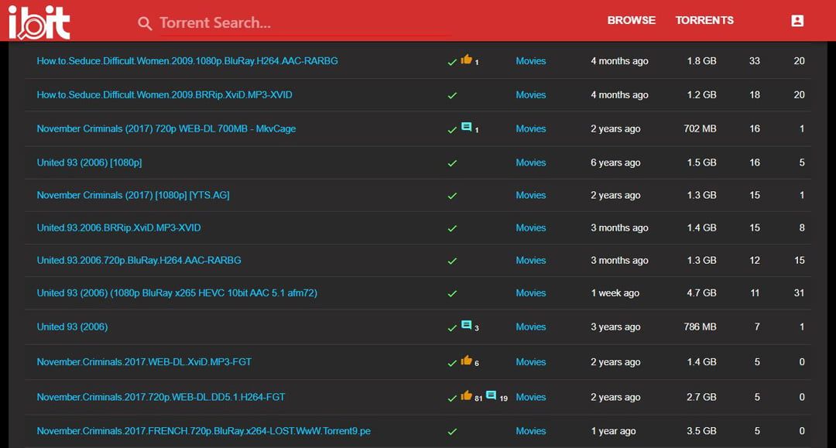Click verified checkmark on November Criminals YTS.AG row
The height and width of the screenshot is (448, 836).
pos(452,196)
